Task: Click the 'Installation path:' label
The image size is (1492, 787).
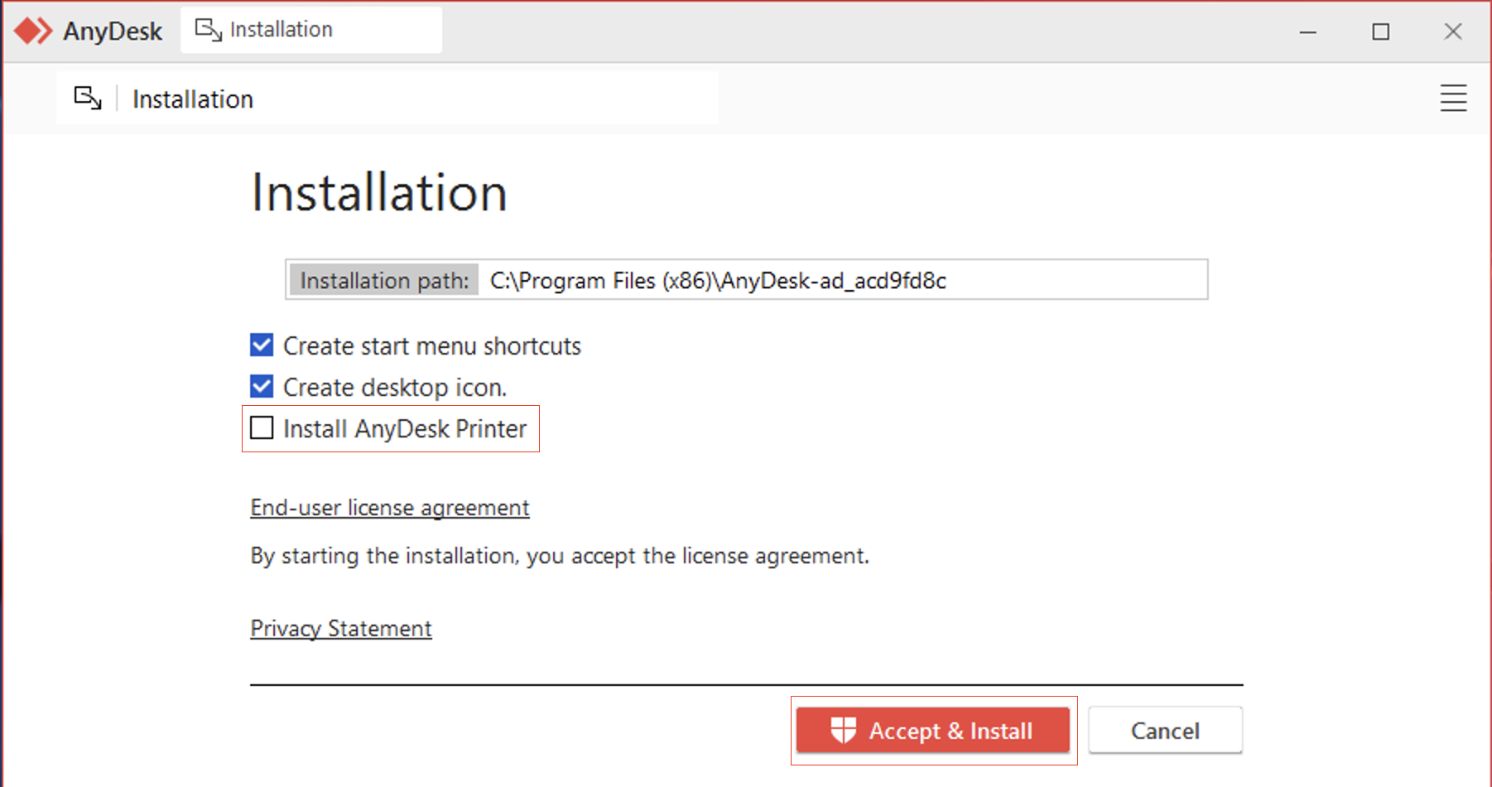Action: (384, 280)
